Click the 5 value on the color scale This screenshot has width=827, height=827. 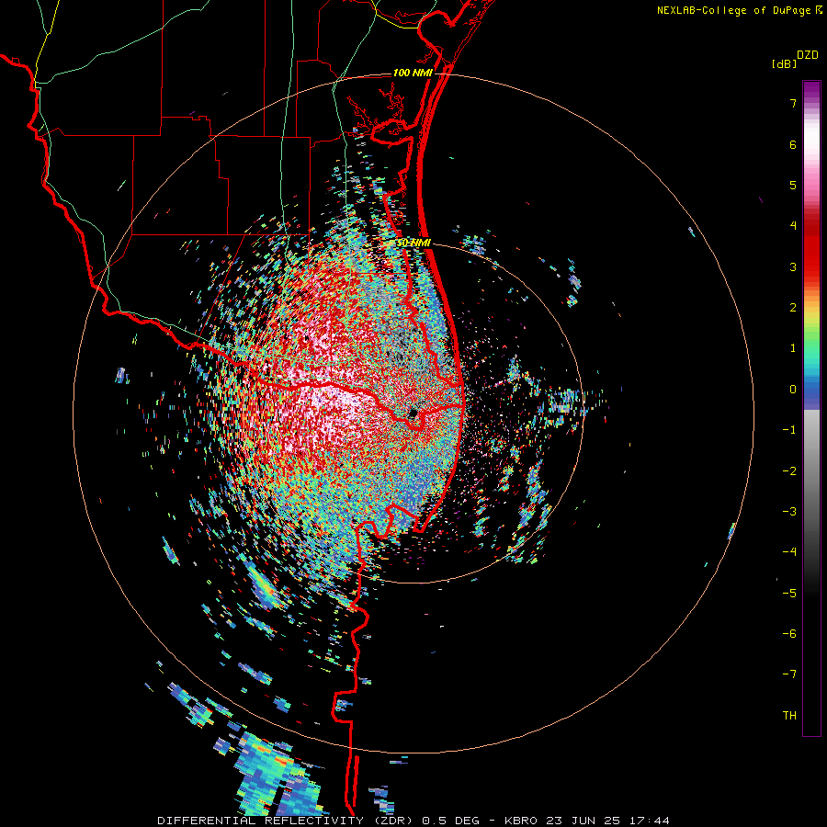(793, 185)
